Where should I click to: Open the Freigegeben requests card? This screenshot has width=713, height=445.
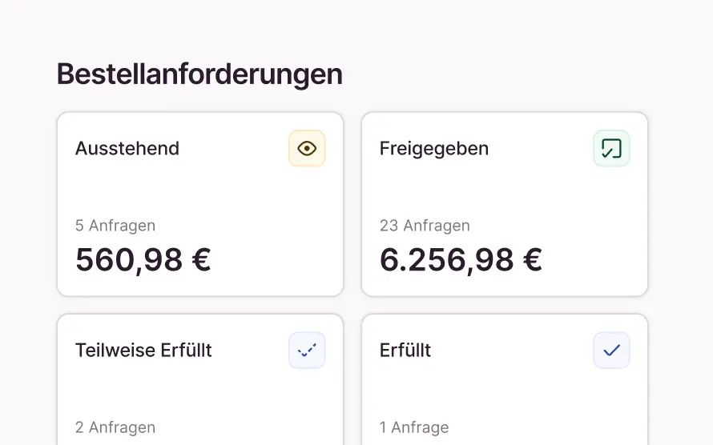(505, 192)
